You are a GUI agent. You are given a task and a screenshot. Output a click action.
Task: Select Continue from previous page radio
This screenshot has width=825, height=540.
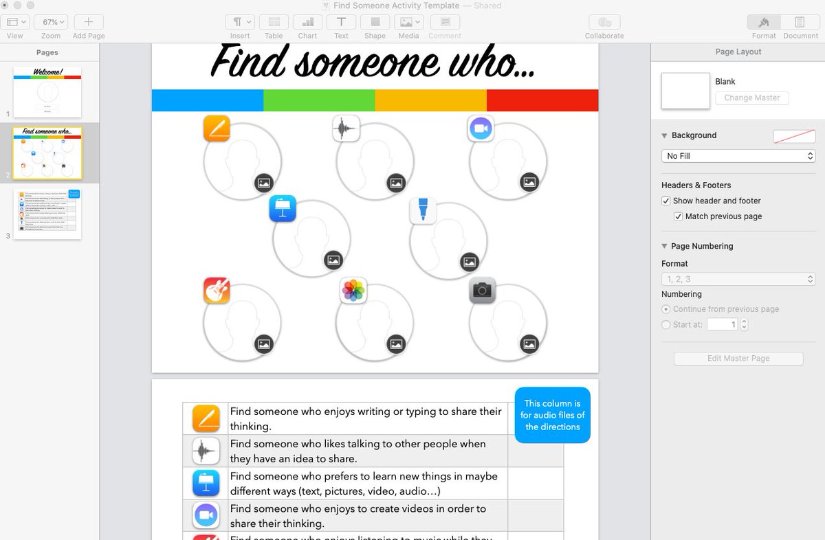(x=665, y=309)
